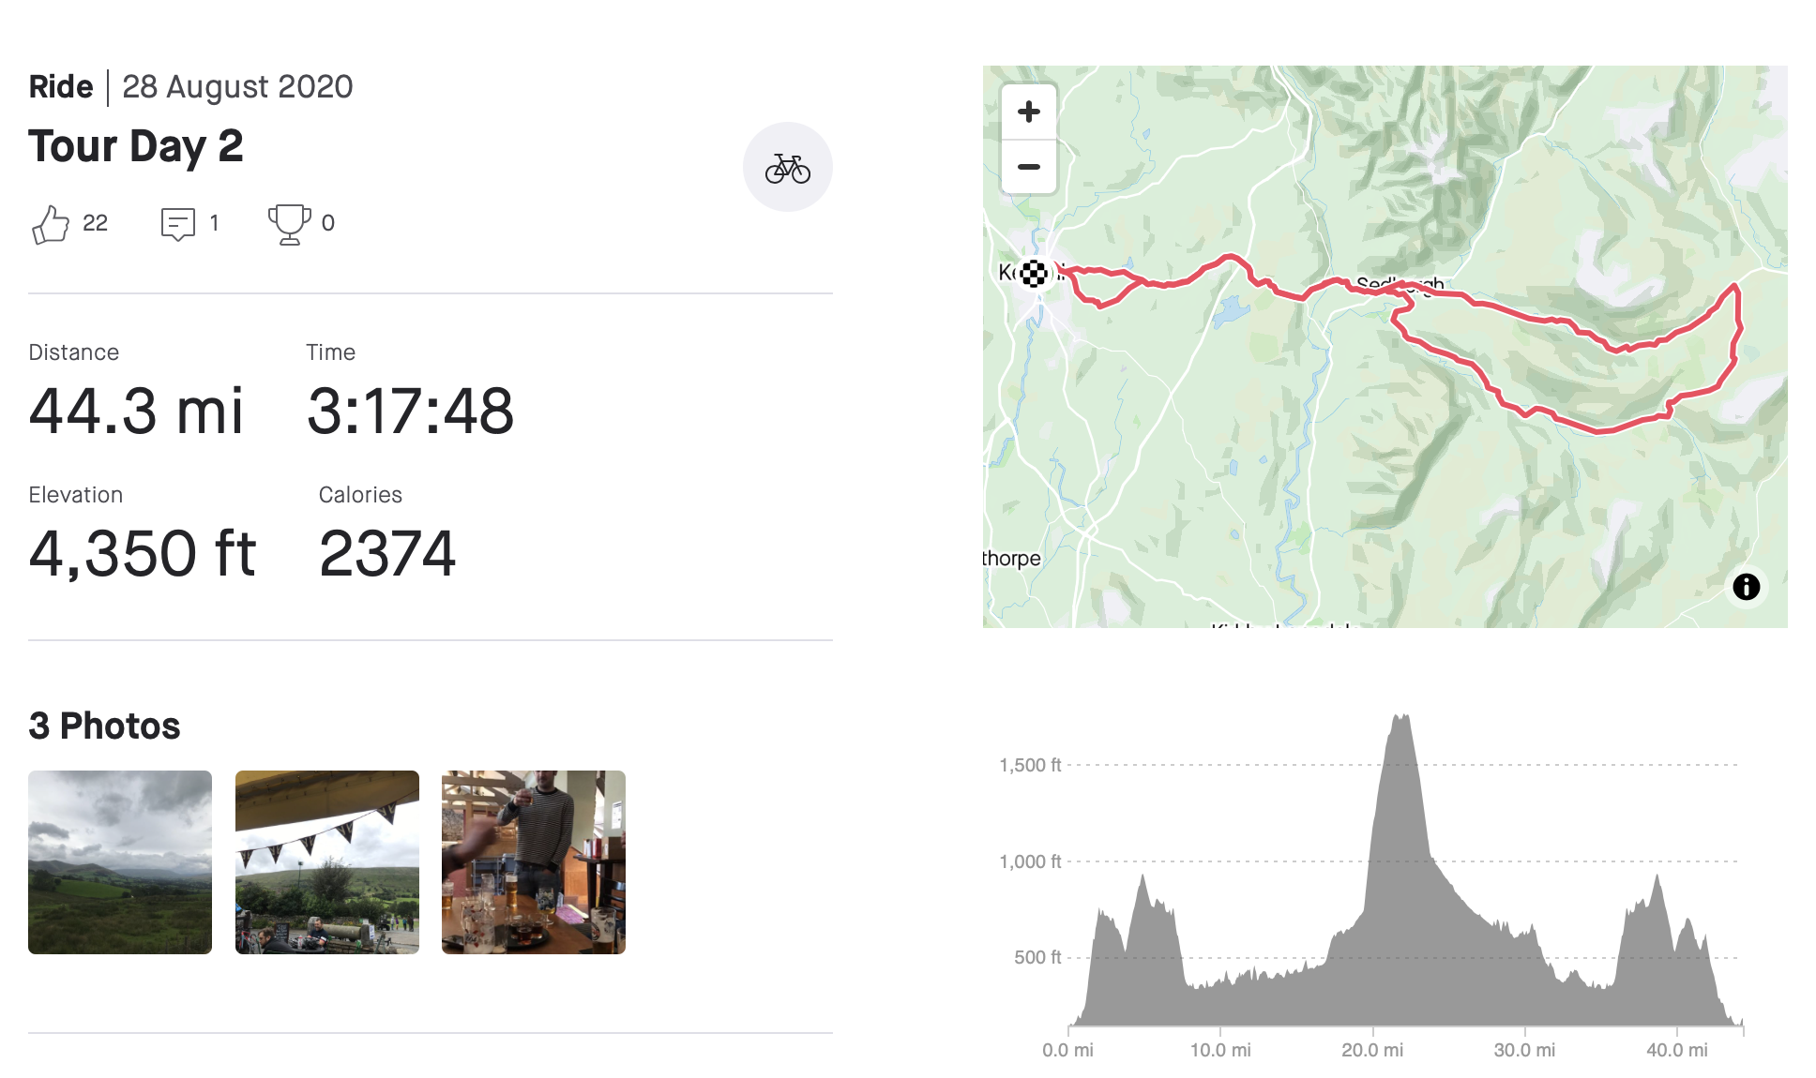1816x1078 pixels.
Task: Open the comments speech bubble icon
Action: coord(177,224)
